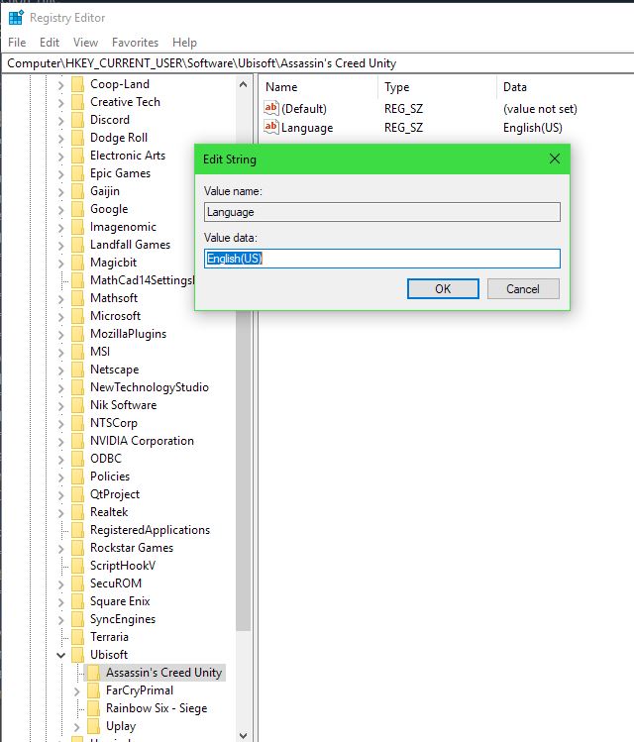
Task: Select the Imagenomic key
Action: (x=123, y=227)
